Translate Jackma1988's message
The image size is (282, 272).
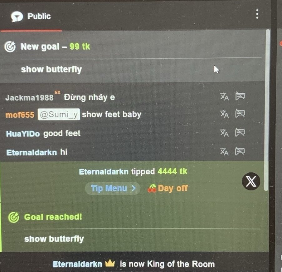point(225,96)
